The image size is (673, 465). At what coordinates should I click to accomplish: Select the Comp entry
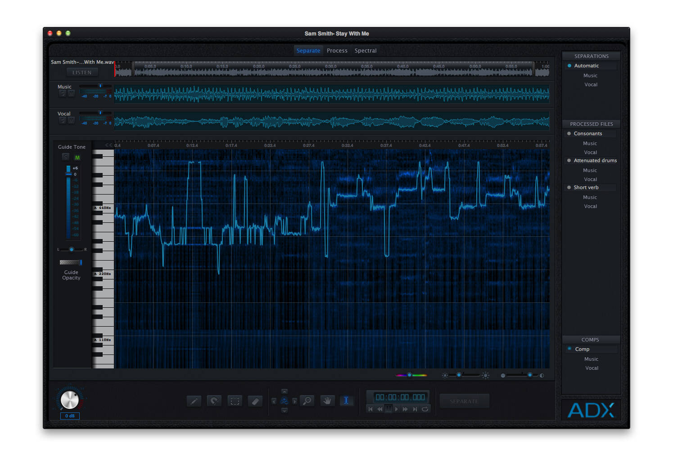[591, 349]
